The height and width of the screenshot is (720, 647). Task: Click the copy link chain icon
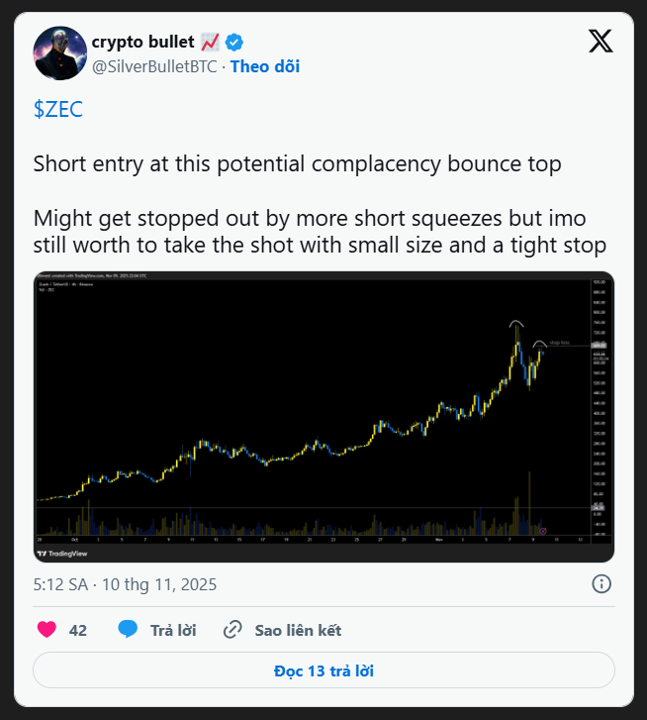(x=233, y=629)
